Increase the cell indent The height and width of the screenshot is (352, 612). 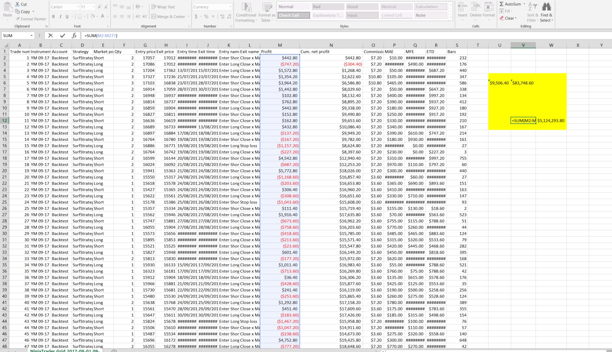(144, 16)
